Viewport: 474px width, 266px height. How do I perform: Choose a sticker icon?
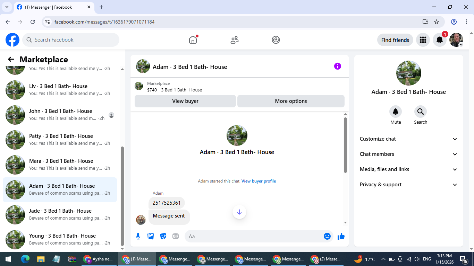[163, 236]
